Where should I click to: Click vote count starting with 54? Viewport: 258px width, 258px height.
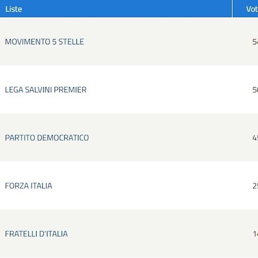pyautogui.click(x=255, y=42)
